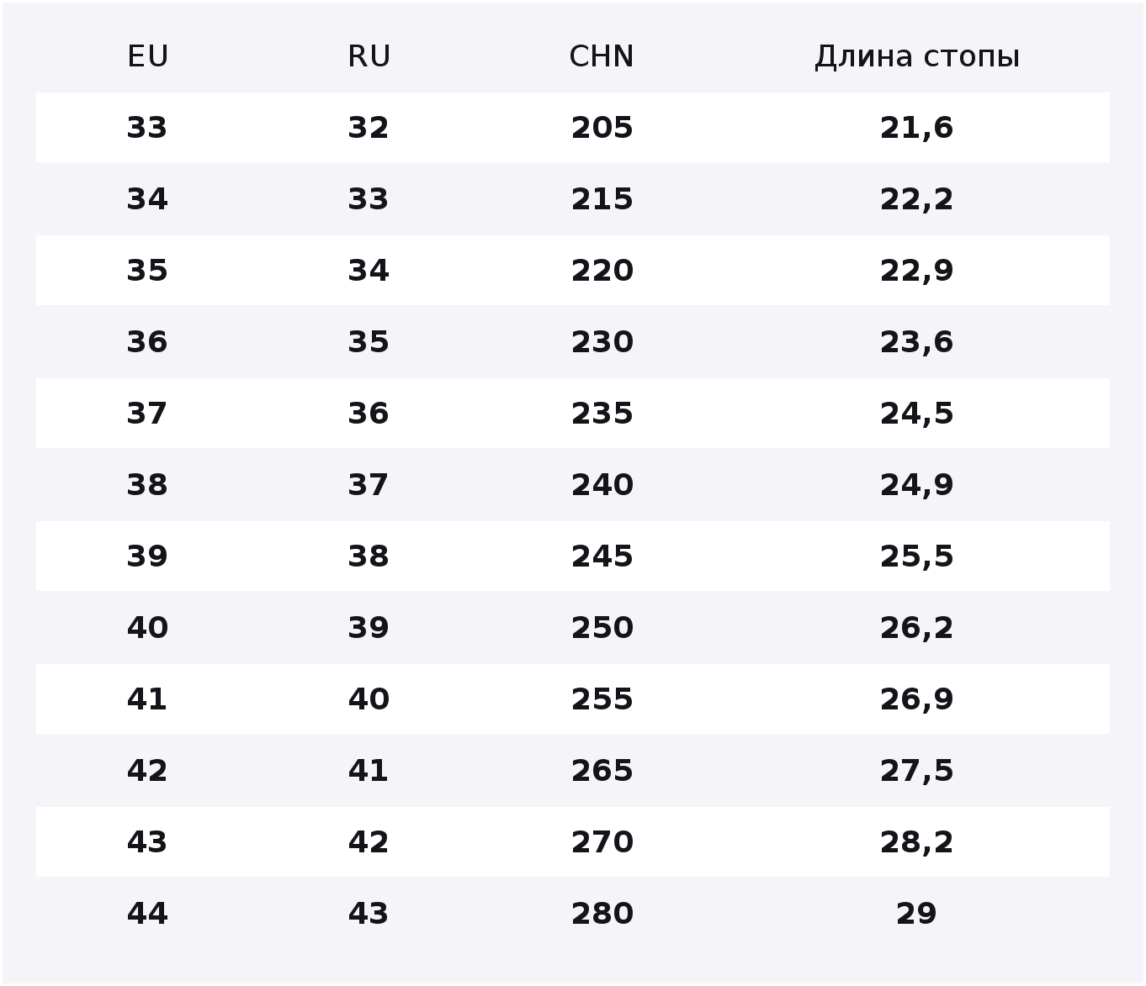Click foot length 23,6 cell

[917, 342]
